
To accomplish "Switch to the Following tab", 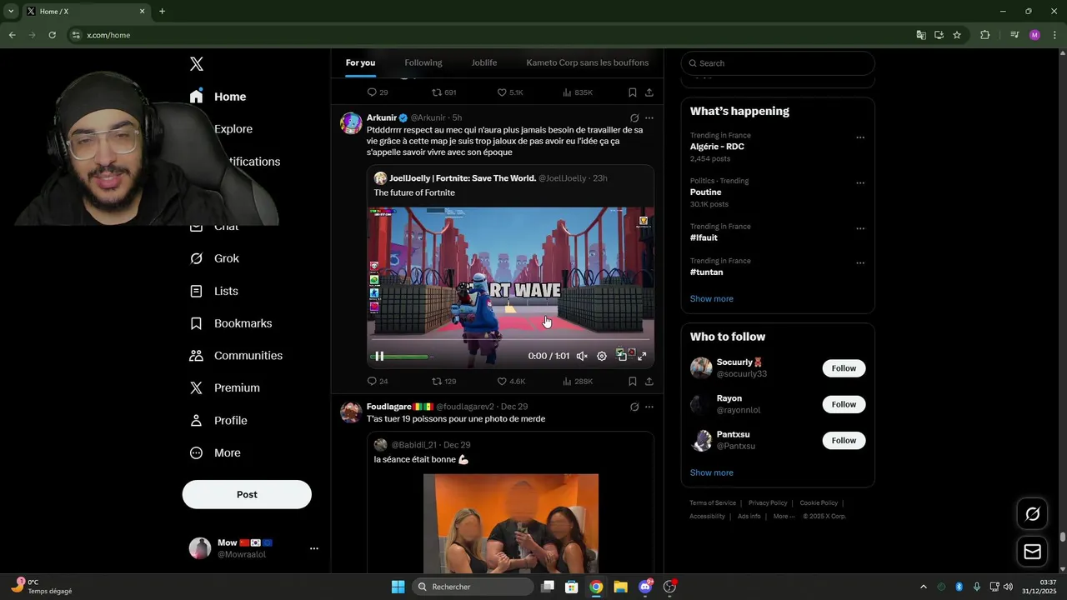I will (x=423, y=62).
